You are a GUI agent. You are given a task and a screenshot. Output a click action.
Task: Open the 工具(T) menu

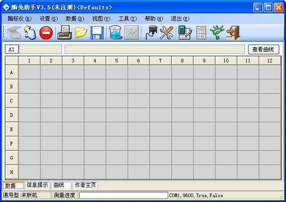(127, 19)
